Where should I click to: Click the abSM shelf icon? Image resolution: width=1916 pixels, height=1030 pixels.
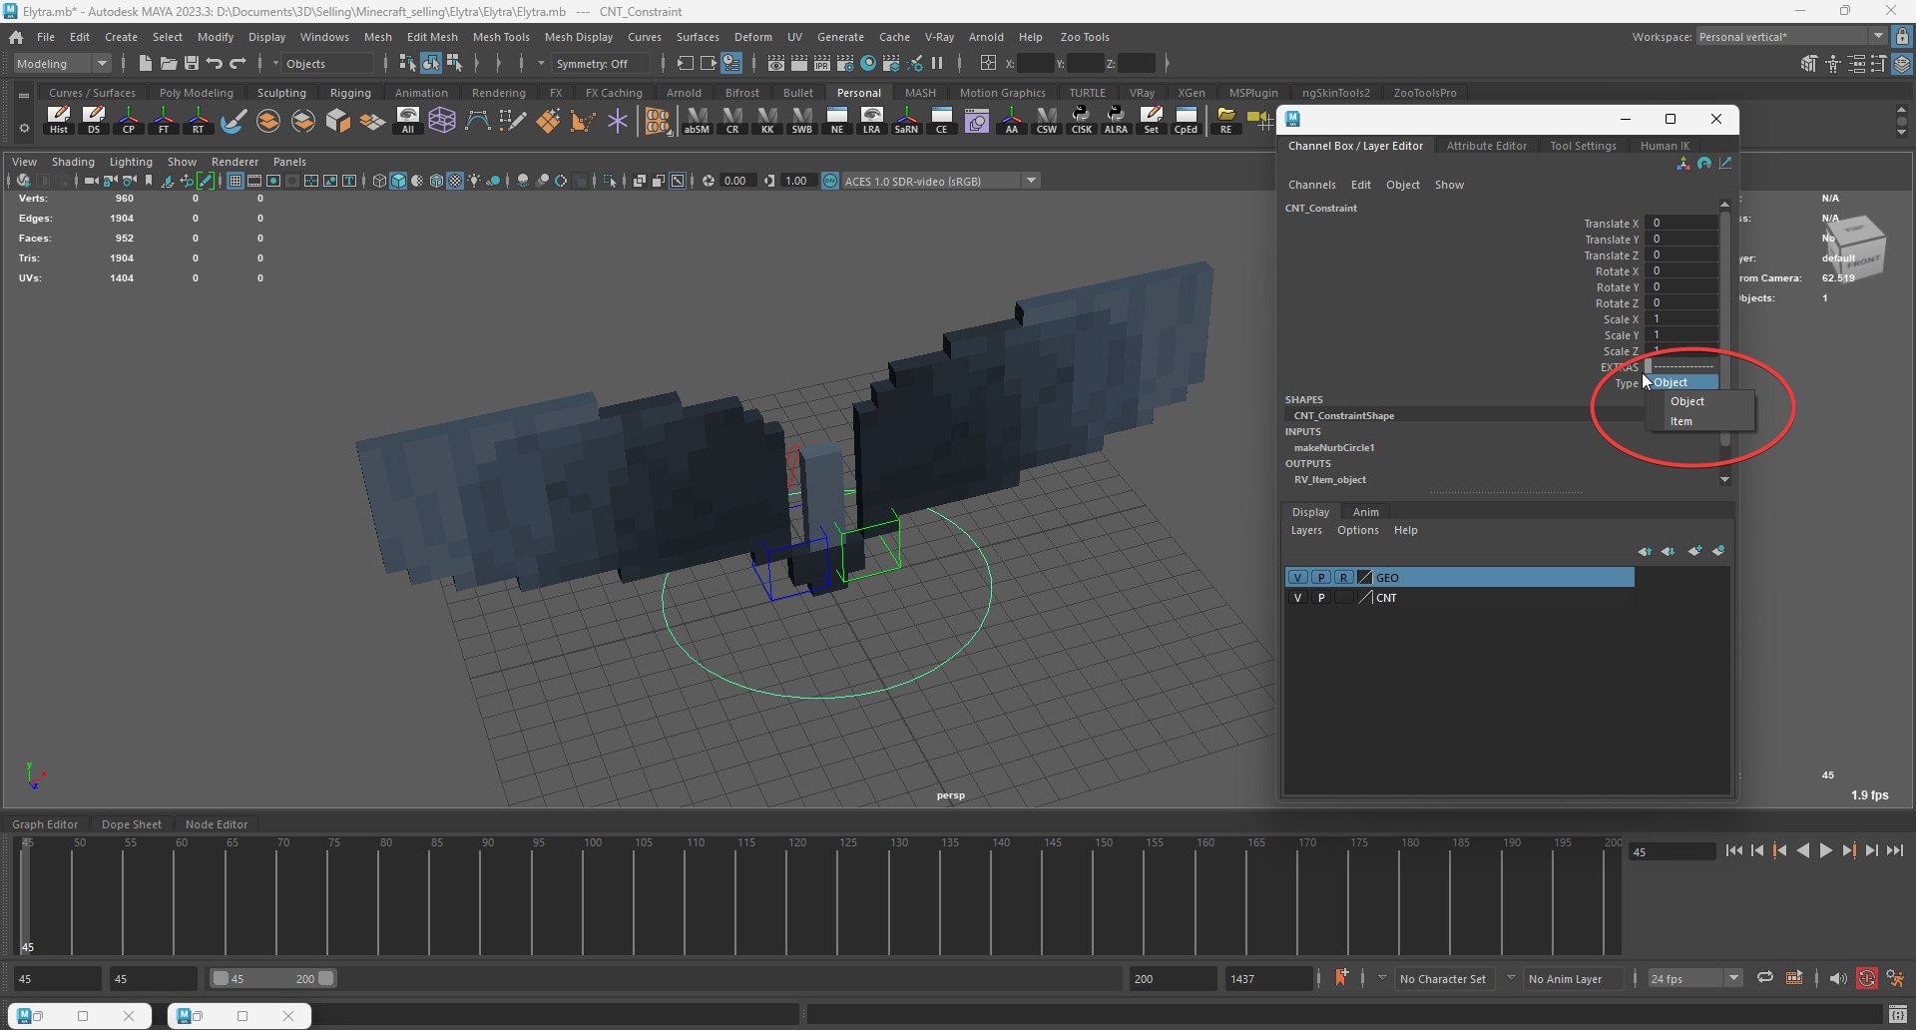coord(697,121)
